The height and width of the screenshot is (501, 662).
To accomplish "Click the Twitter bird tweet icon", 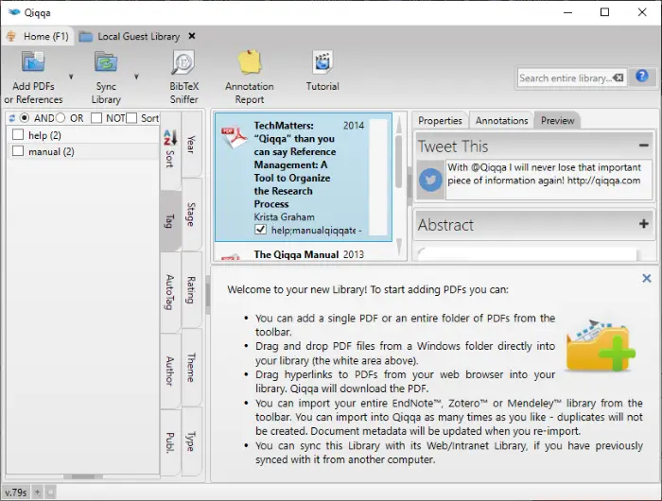I will (x=430, y=180).
